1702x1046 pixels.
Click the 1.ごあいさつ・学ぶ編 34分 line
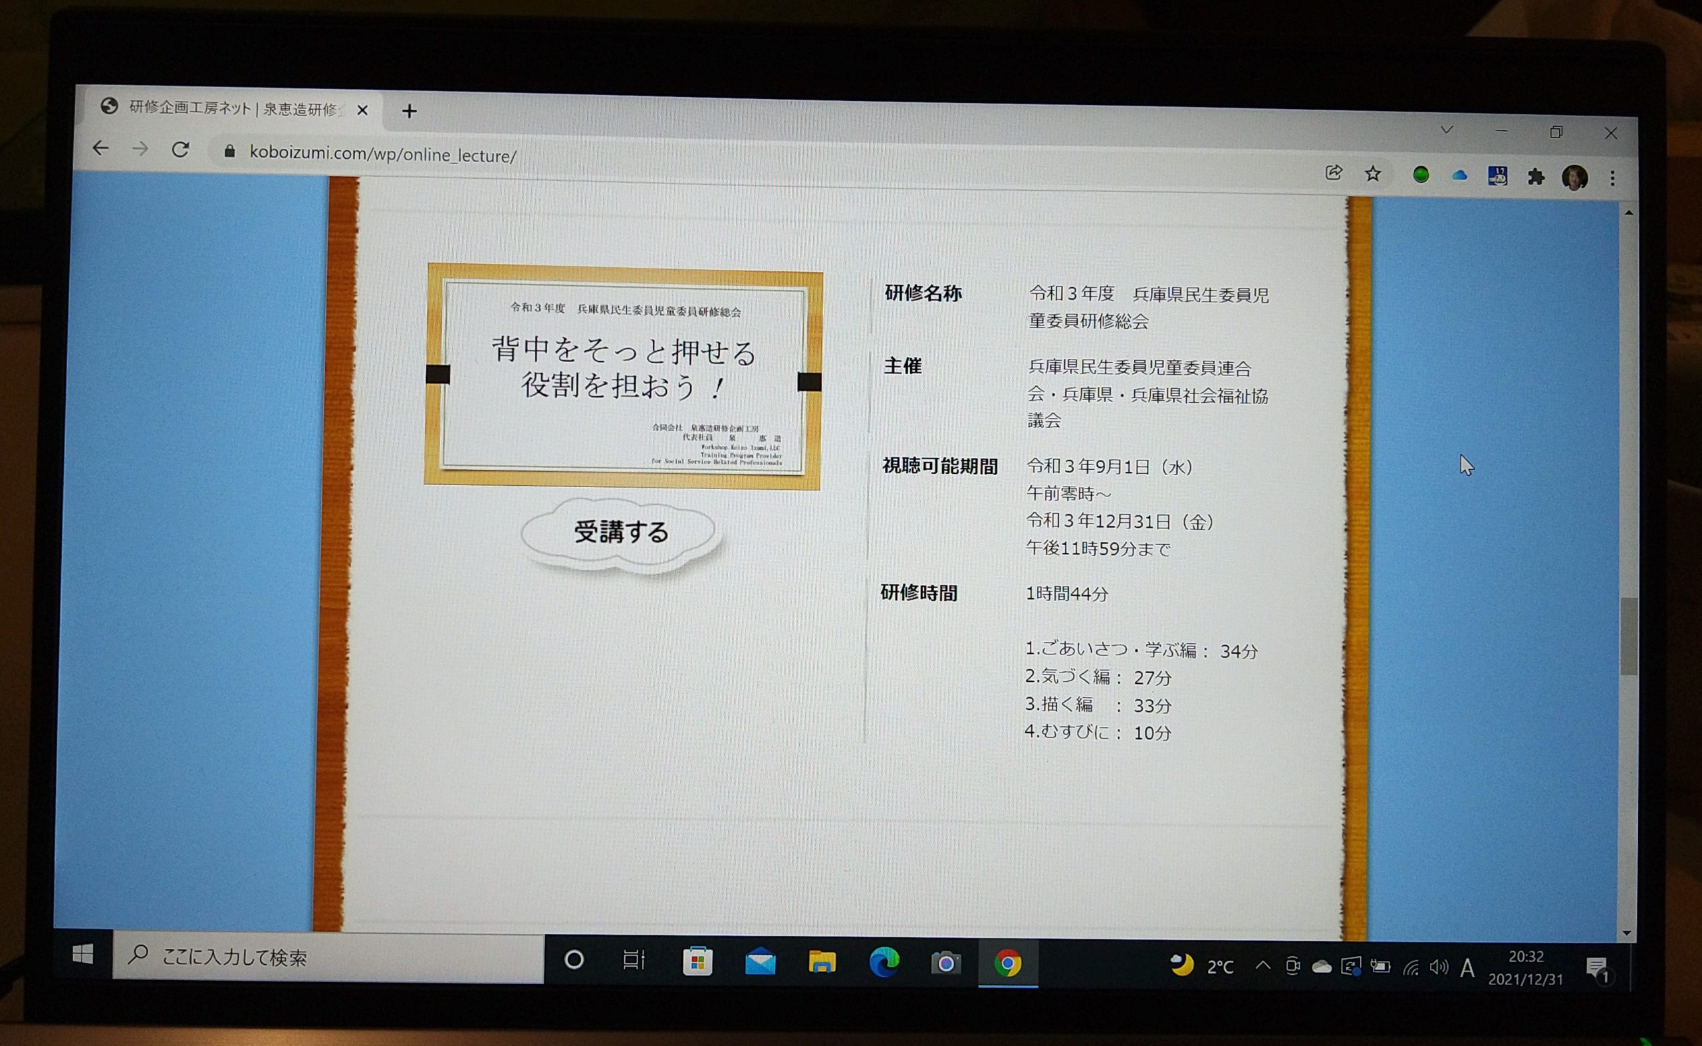(1141, 651)
